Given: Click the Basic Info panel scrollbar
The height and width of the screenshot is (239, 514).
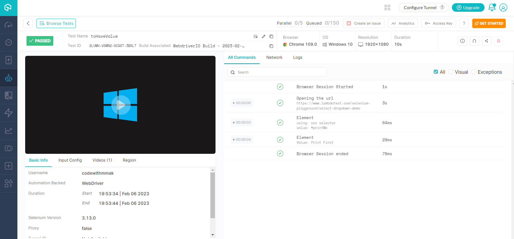Looking at the screenshot, I should point(213,195).
